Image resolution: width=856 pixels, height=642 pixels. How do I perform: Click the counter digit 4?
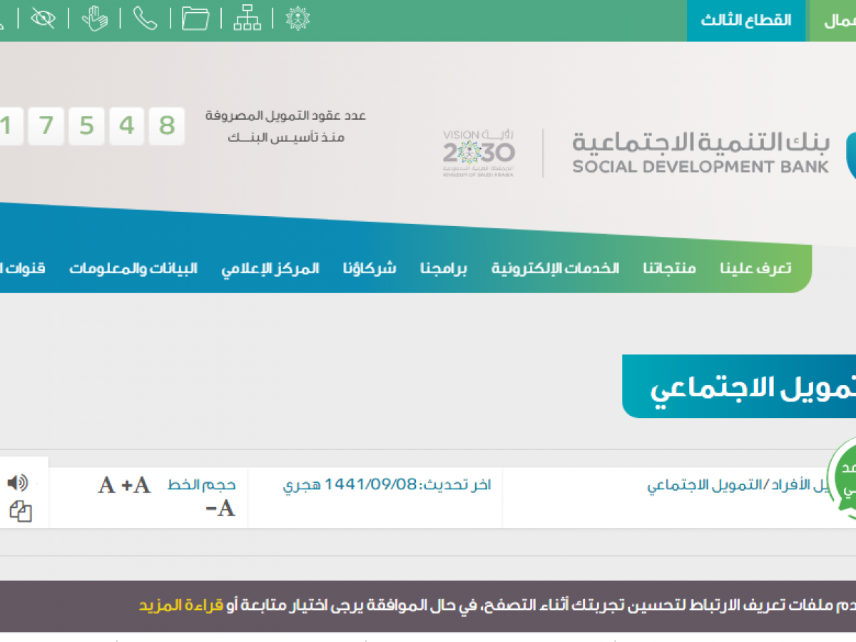pyautogui.click(x=127, y=126)
